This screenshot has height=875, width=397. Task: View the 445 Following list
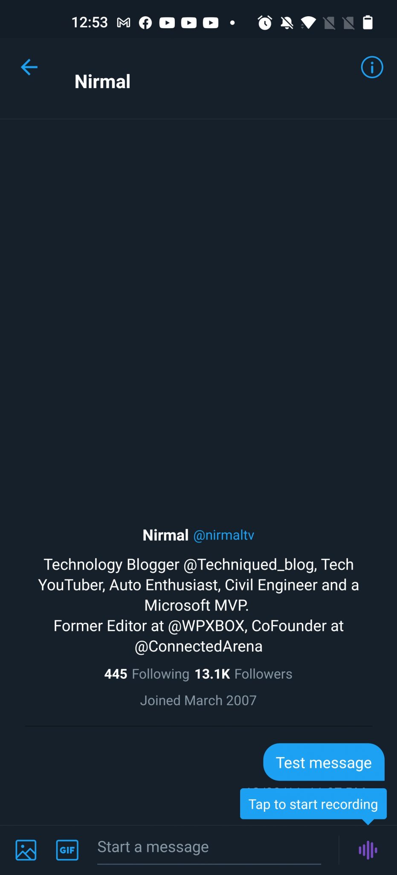147,674
